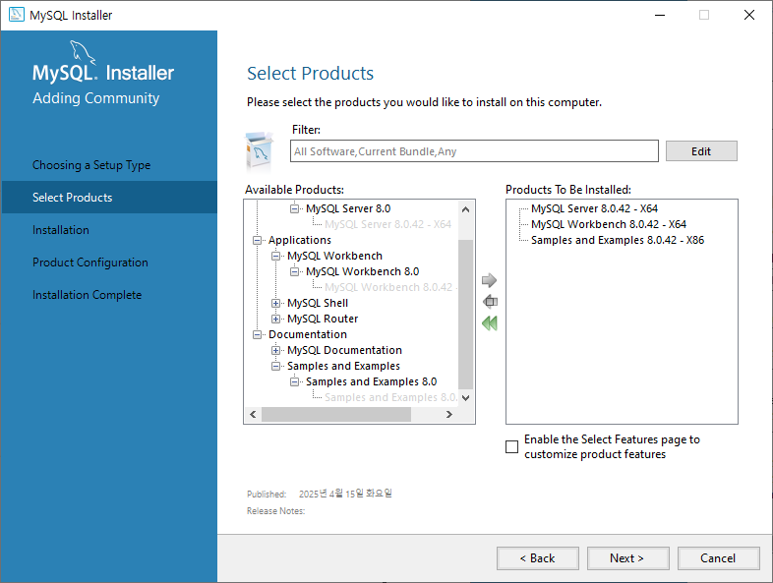Viewport: 773px width, 583px height.
Task: Click the Edit filter button
Action: [x=701, y=151]
